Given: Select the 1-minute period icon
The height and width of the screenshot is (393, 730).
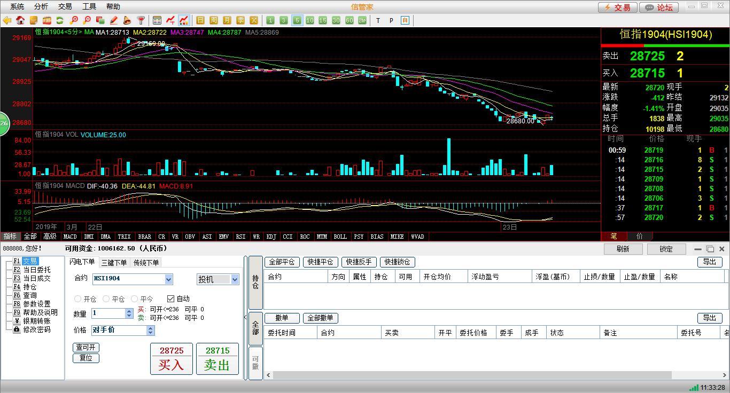Looking at the screenshot, I should click(270, 20).
